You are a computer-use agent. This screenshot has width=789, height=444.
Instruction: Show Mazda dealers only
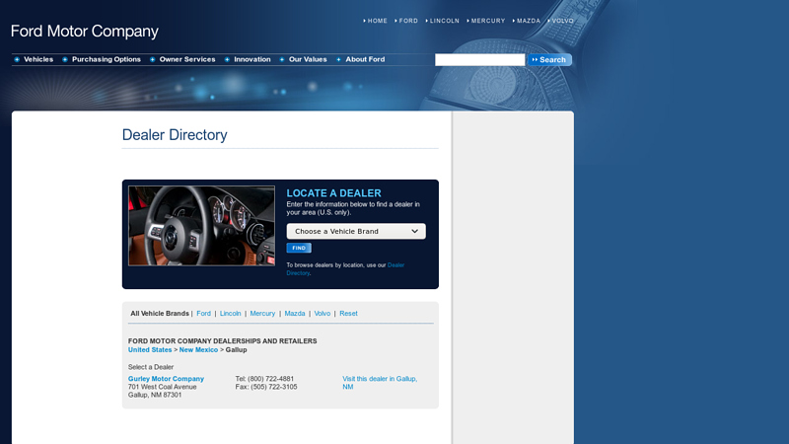pos(295,314)
